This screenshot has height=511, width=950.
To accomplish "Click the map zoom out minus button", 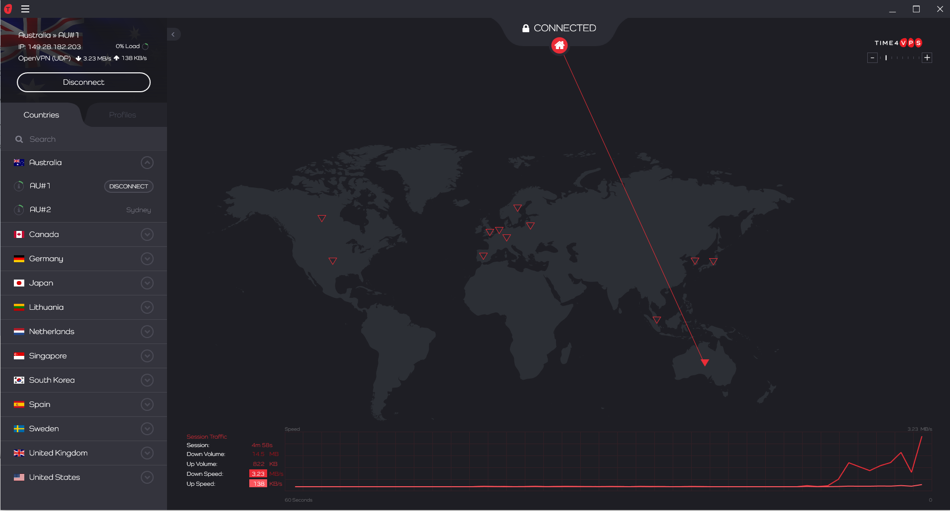I will tap(873, 58).
